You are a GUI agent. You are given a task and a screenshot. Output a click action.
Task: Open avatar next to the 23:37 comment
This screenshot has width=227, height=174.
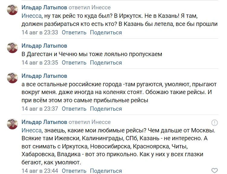click(x=13, y=78)
